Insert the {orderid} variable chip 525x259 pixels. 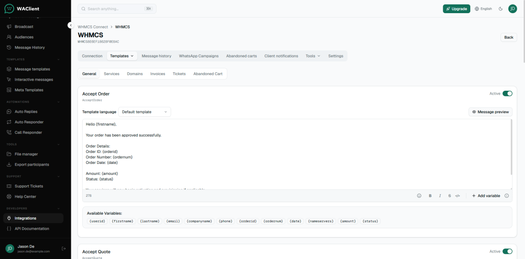point(248,221)
